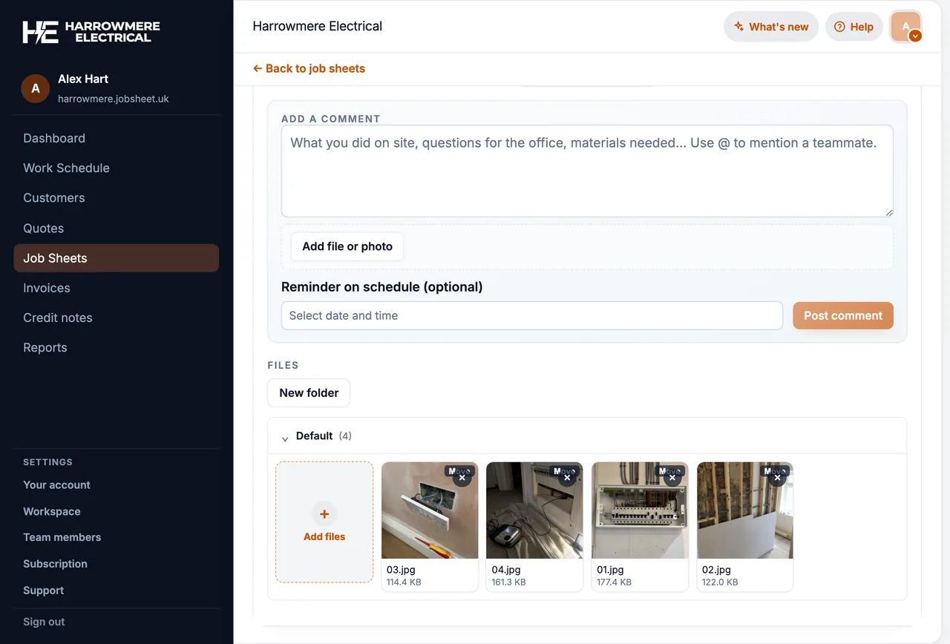950x644 pixels.
Task: Focus the Add a comment text area
Action: click(587, 171)
